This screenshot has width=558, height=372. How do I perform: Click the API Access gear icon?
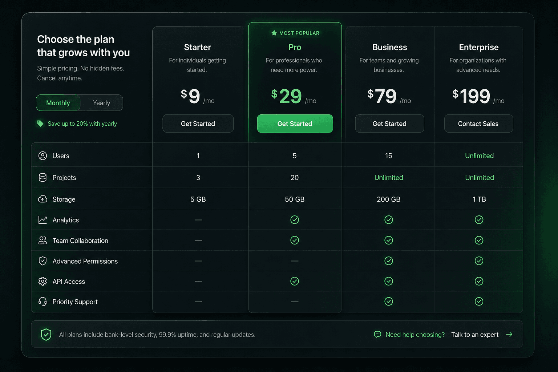43,281
